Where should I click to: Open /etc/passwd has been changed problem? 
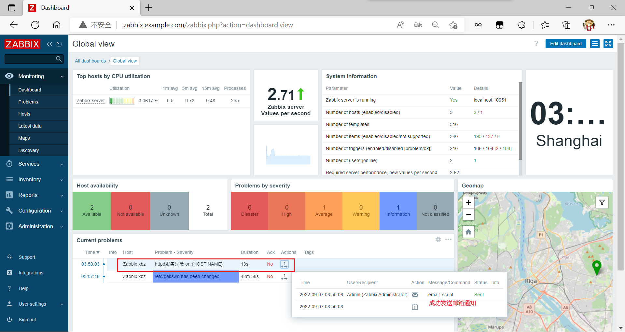point(187,276)
